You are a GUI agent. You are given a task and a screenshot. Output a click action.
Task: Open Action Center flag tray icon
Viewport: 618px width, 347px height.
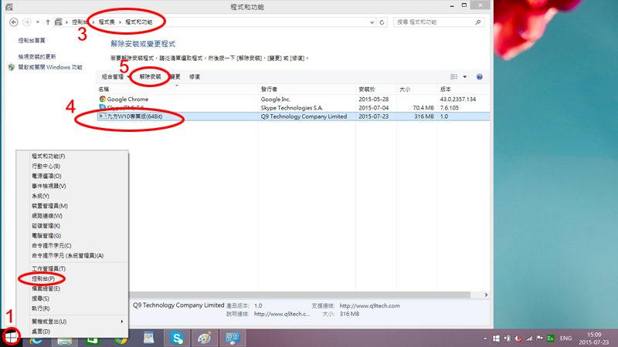coord(539,339)
